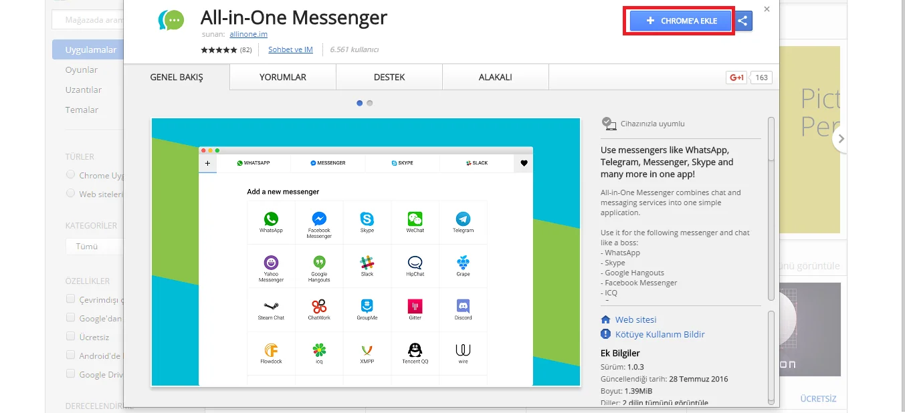Click the Web sitesi home icon
Screen dimensions: 905x413
pyautogui.click(x=606, y=320)
